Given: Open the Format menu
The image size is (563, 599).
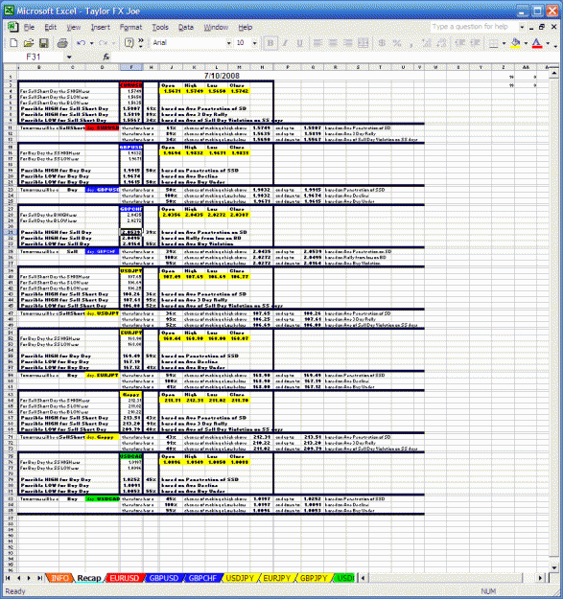Looking at the screenshot, I should pos(130,27).
